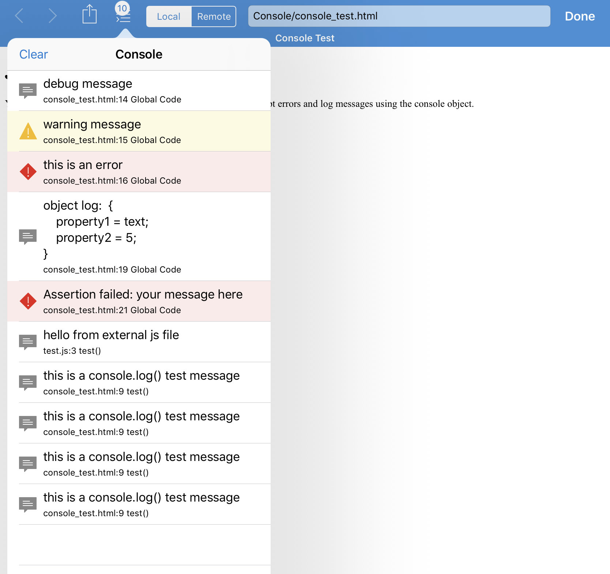Tap red error icon beside Assertion failed

pos(28,301)
